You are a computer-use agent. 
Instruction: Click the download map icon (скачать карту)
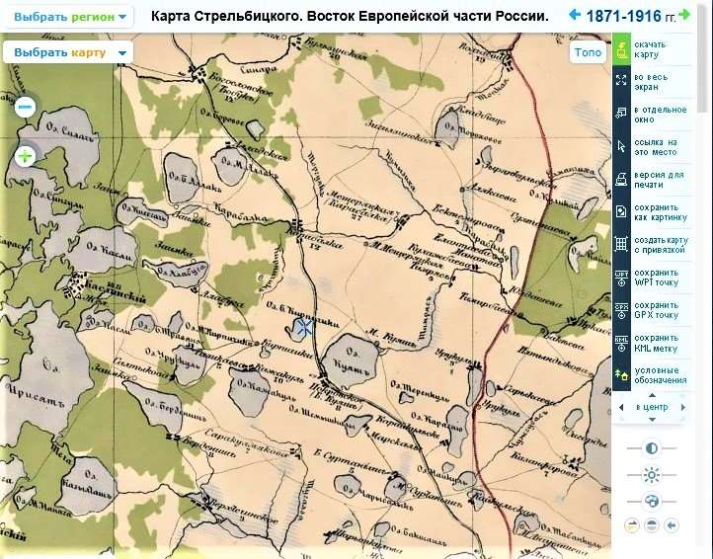click(622, 49)
